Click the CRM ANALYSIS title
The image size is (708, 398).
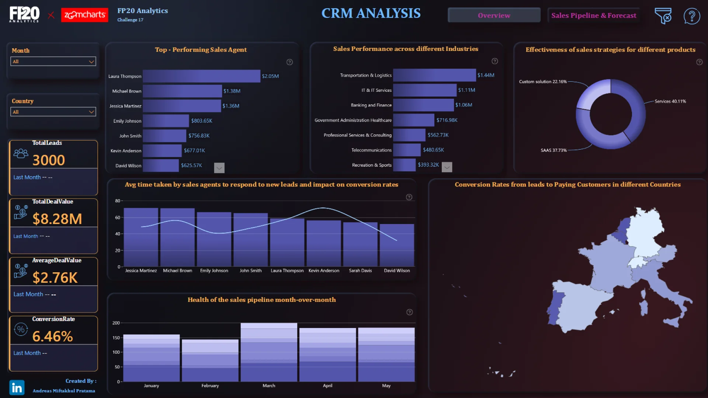[x=371, y=13]
